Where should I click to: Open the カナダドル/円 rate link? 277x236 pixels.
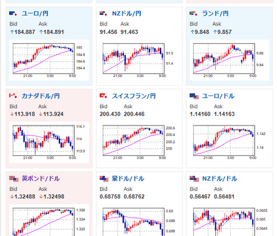click(x=40, y=96)
